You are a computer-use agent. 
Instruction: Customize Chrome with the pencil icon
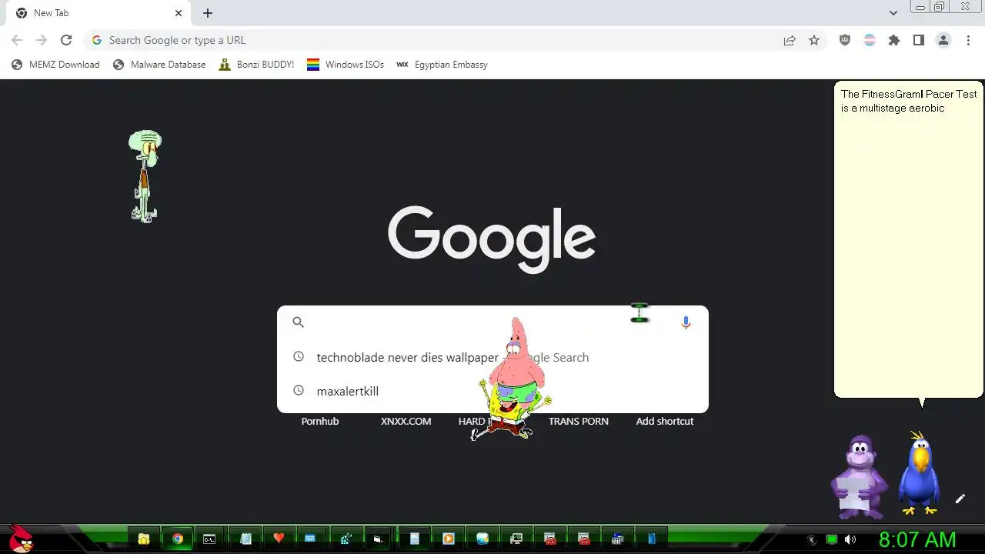click(x=960, y=499)
